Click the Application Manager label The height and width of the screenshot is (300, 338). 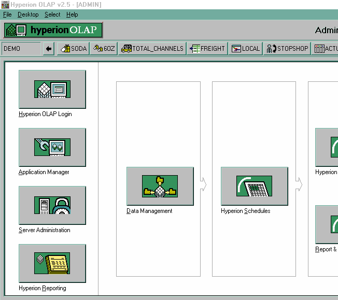[x=44, y=172]
